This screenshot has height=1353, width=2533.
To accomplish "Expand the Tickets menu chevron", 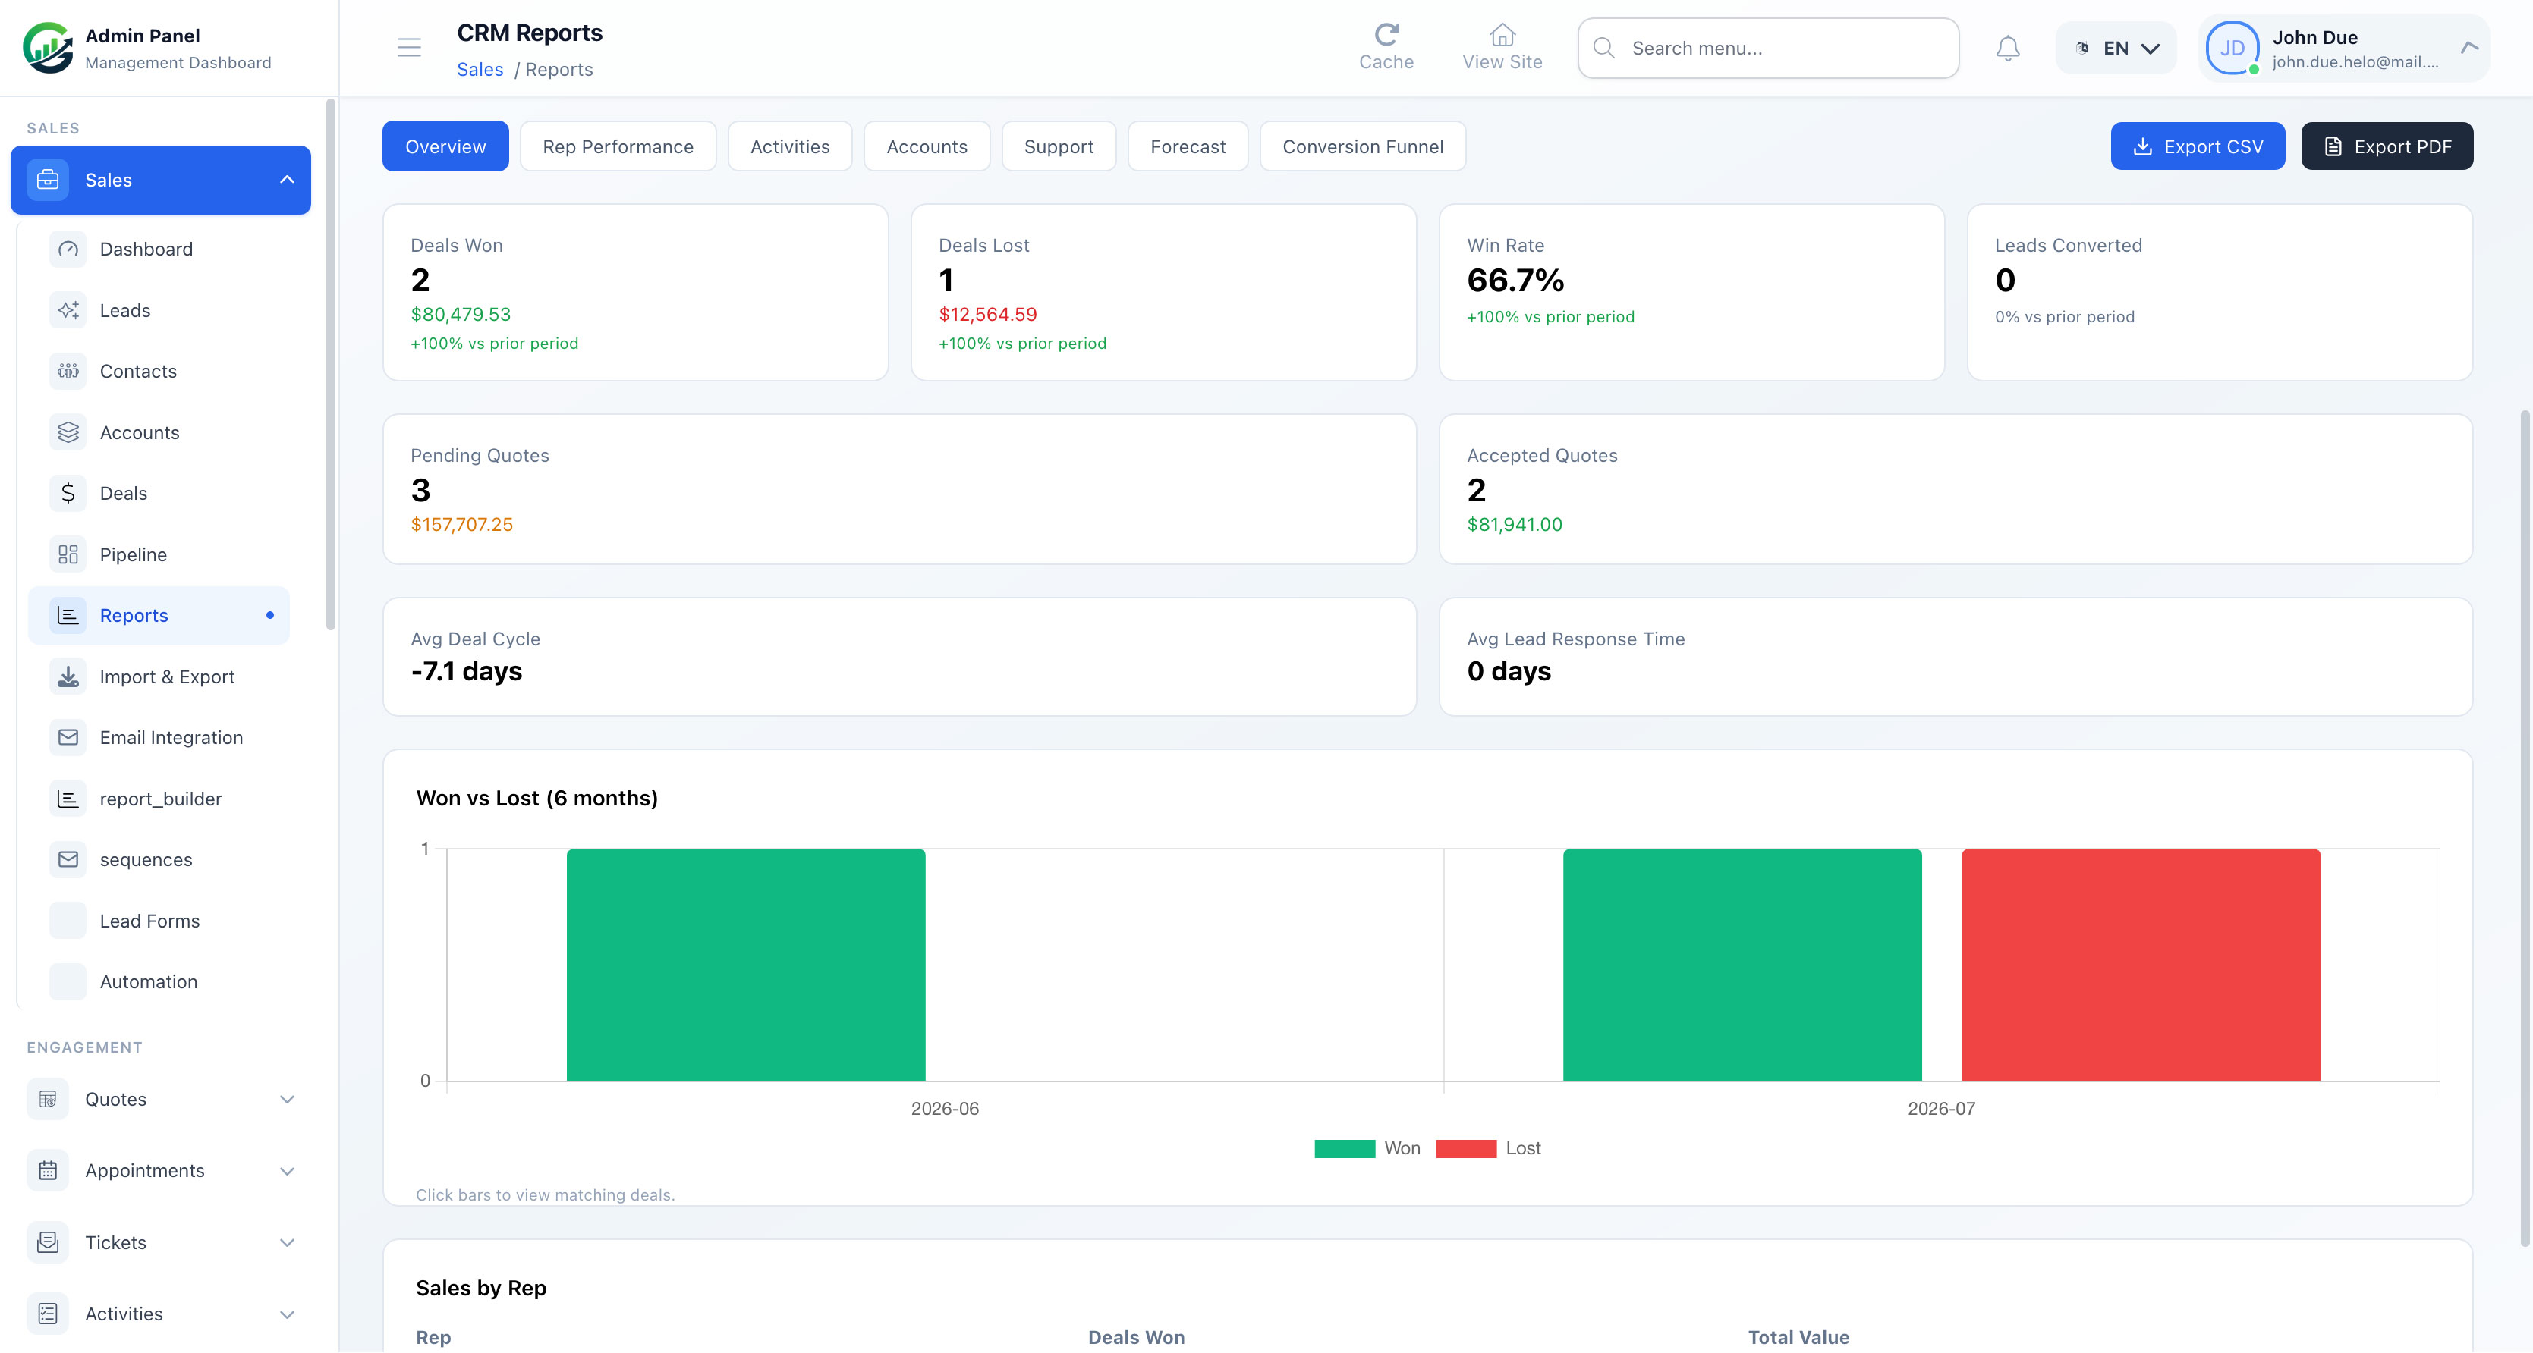I will point(287,1243).
